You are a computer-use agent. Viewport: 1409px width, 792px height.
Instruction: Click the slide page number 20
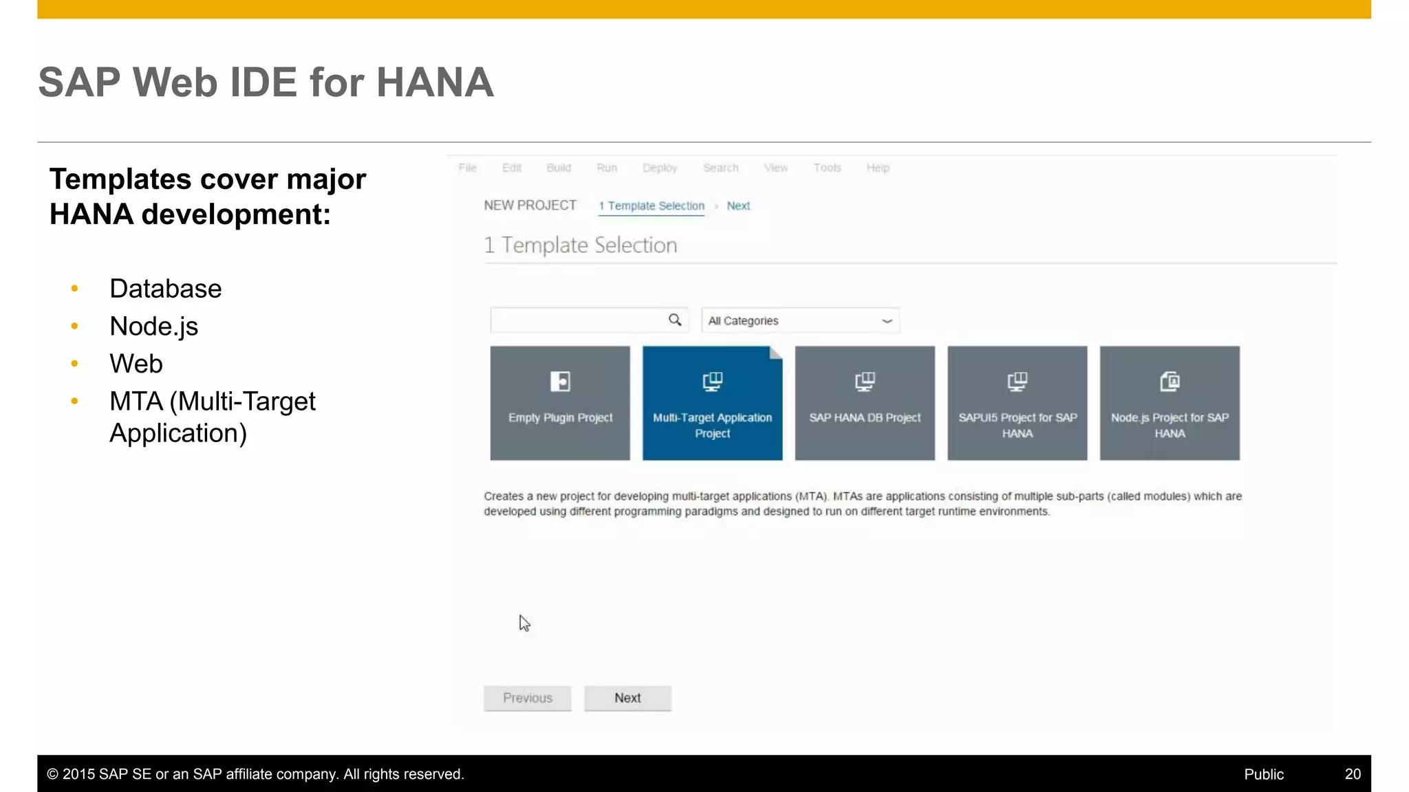(1353, 774)
